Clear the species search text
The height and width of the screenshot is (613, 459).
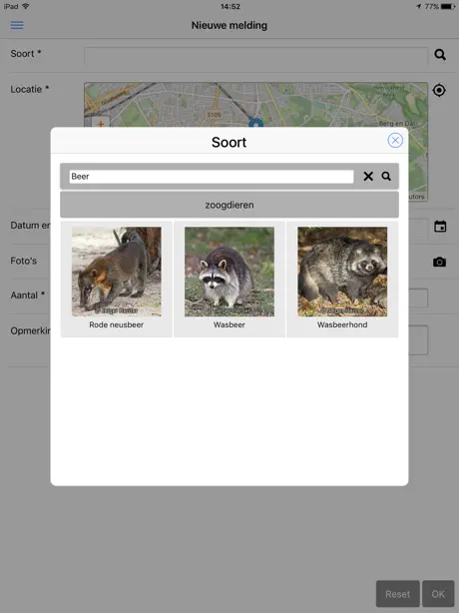(368, 177)
